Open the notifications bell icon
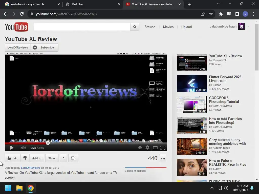259x194 pixels. pos(252,188)
